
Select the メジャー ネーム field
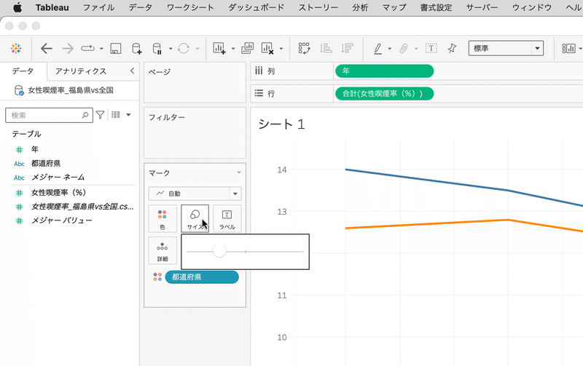coord(58,177)
